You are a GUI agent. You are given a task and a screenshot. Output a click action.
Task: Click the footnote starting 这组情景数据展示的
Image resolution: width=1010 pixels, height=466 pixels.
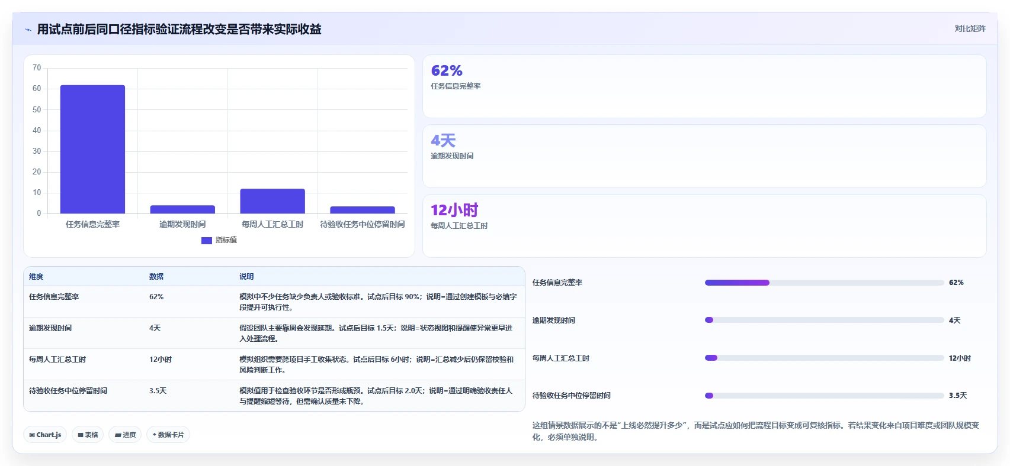[756, 431]
